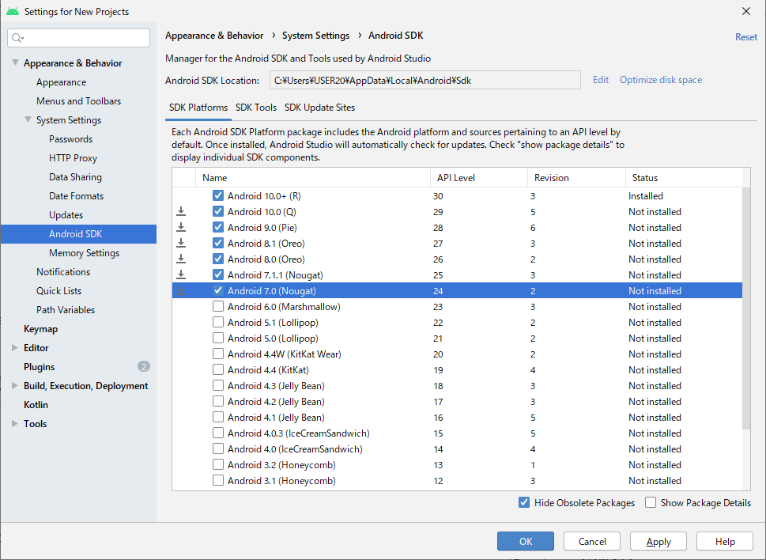766x560 pixels.
Task: Switch to the SDK Tools tab
Action: point(256,108)
